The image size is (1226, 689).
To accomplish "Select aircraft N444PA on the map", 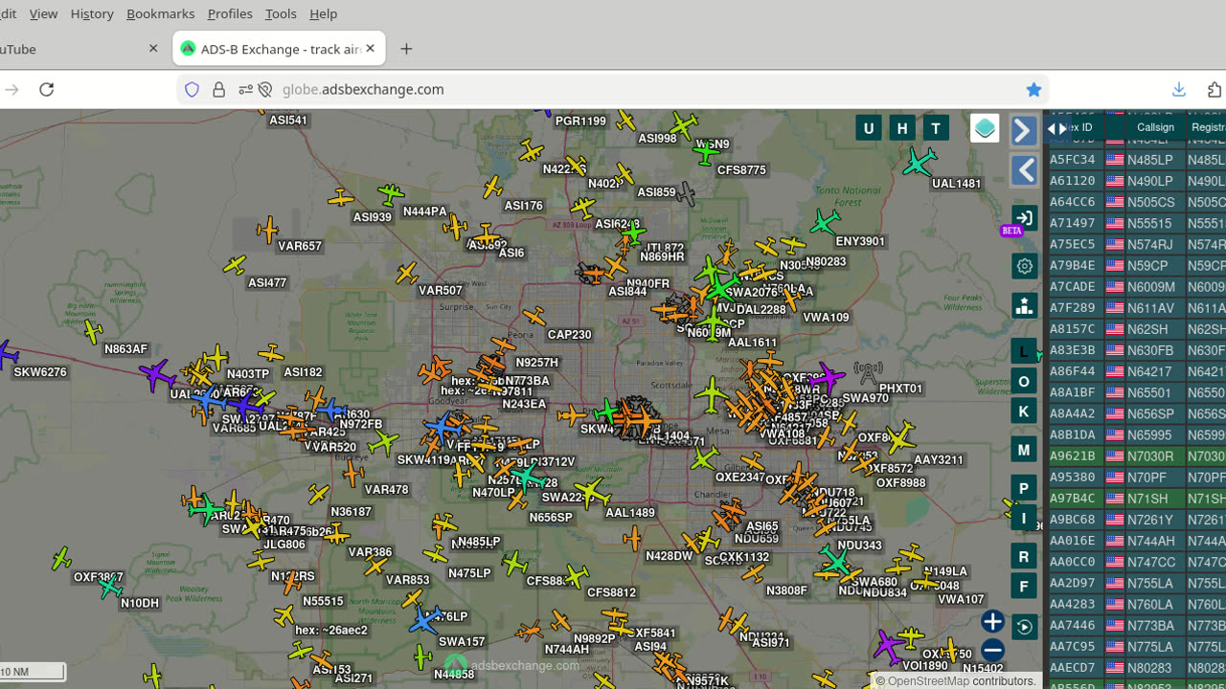I will coord(390,195).
